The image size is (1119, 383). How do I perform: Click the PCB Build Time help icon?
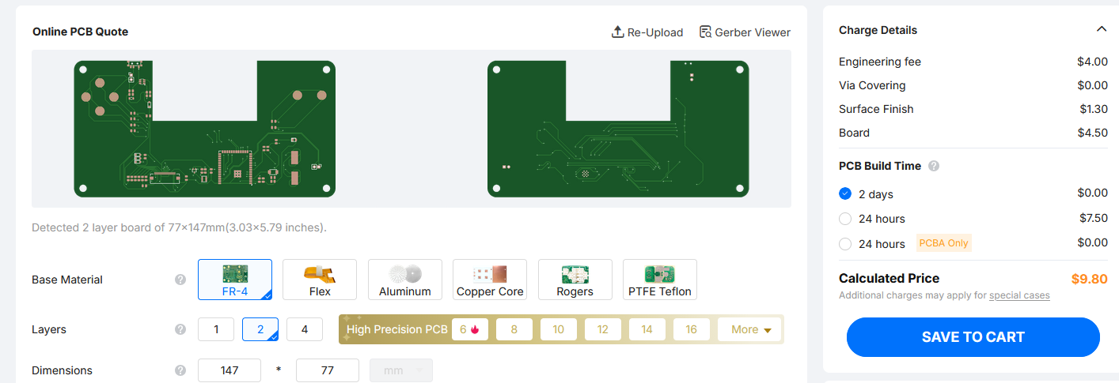tap(934, 166)
